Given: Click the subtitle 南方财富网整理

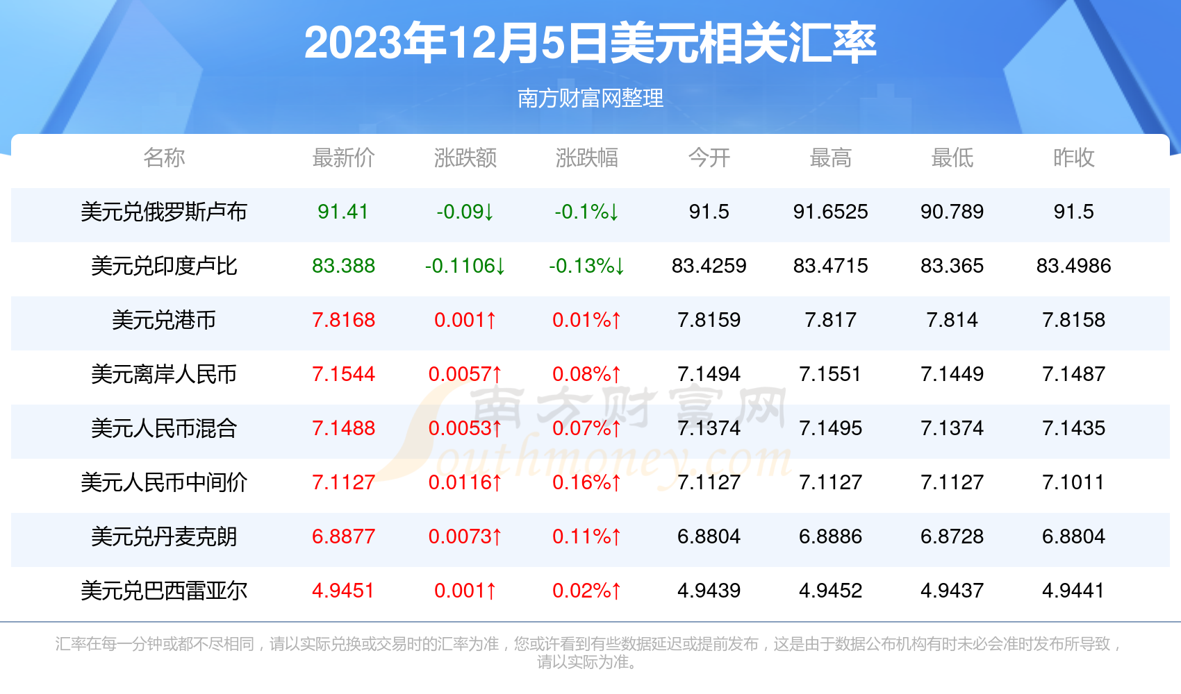Looking at the screenshot, I should [590, 98].
